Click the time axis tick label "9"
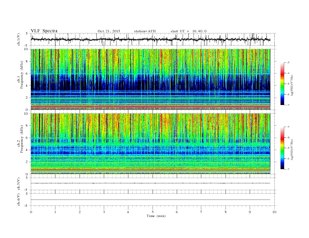 coord(250,212)
